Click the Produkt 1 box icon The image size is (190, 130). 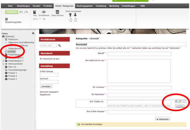click(6, 73)
